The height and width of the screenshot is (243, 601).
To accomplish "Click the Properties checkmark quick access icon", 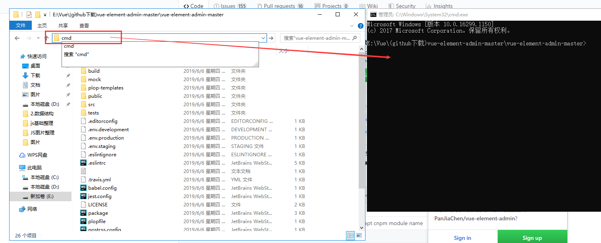I will coord(29,15).
